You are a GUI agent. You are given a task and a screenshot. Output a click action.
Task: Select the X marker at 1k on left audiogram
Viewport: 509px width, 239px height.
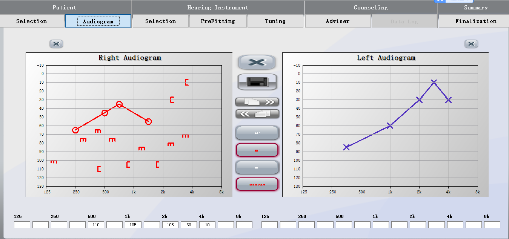point(390,126)
